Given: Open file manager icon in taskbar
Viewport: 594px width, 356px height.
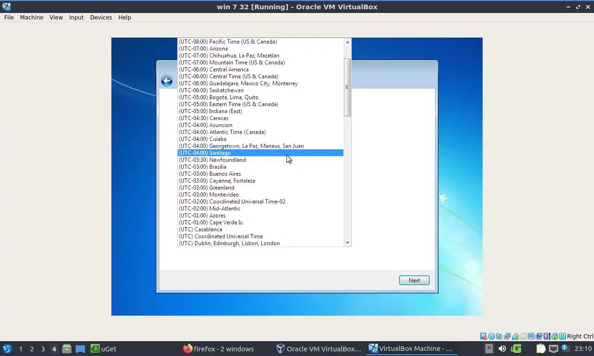Looking at the screenshot, I should (x=67, y=349).
